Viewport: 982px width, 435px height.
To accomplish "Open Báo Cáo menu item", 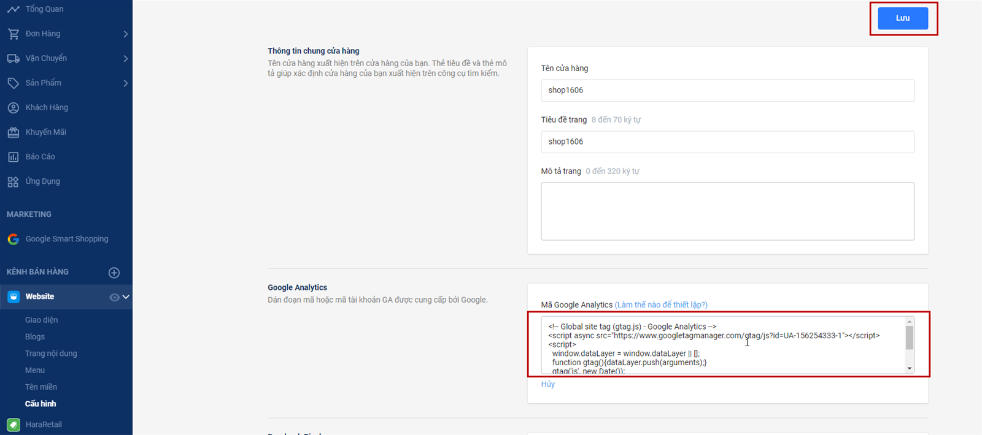I will tap(41, 157).
